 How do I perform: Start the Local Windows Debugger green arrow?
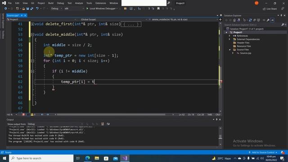87,9
